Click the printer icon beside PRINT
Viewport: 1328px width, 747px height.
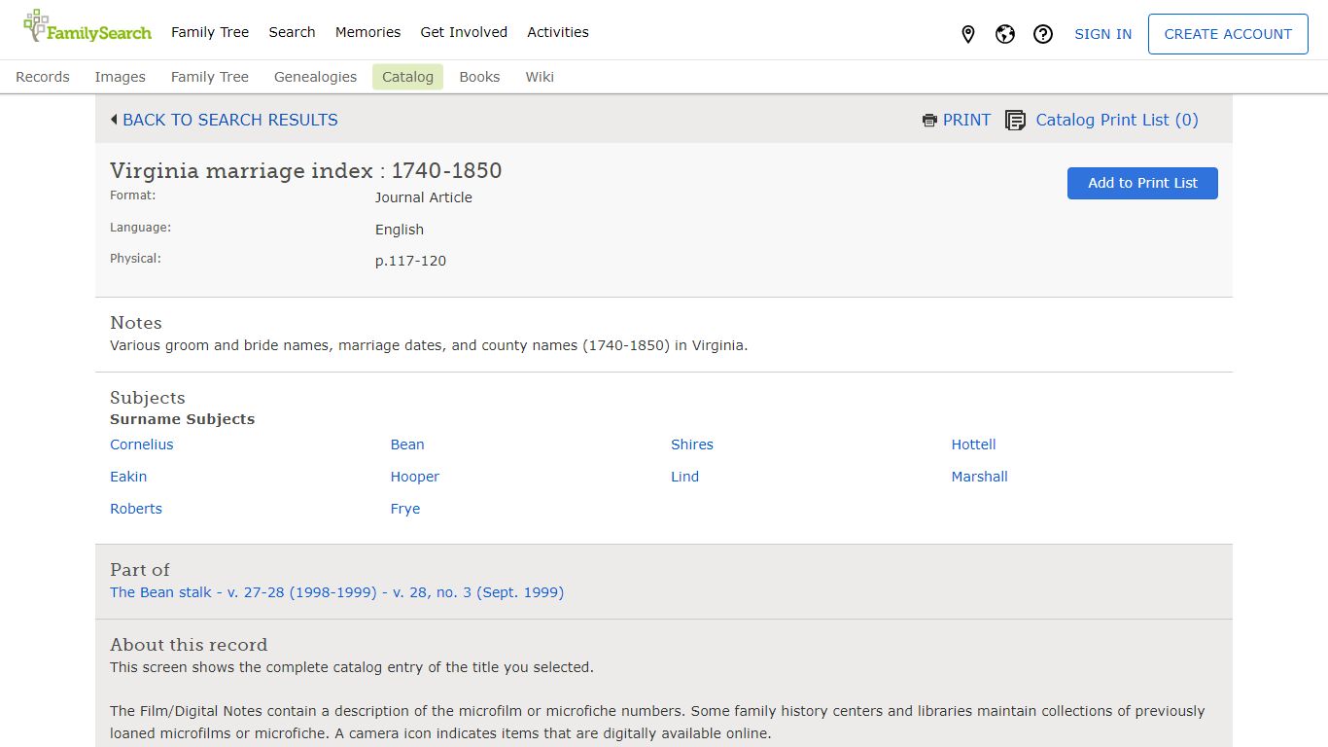pos(929,121)
